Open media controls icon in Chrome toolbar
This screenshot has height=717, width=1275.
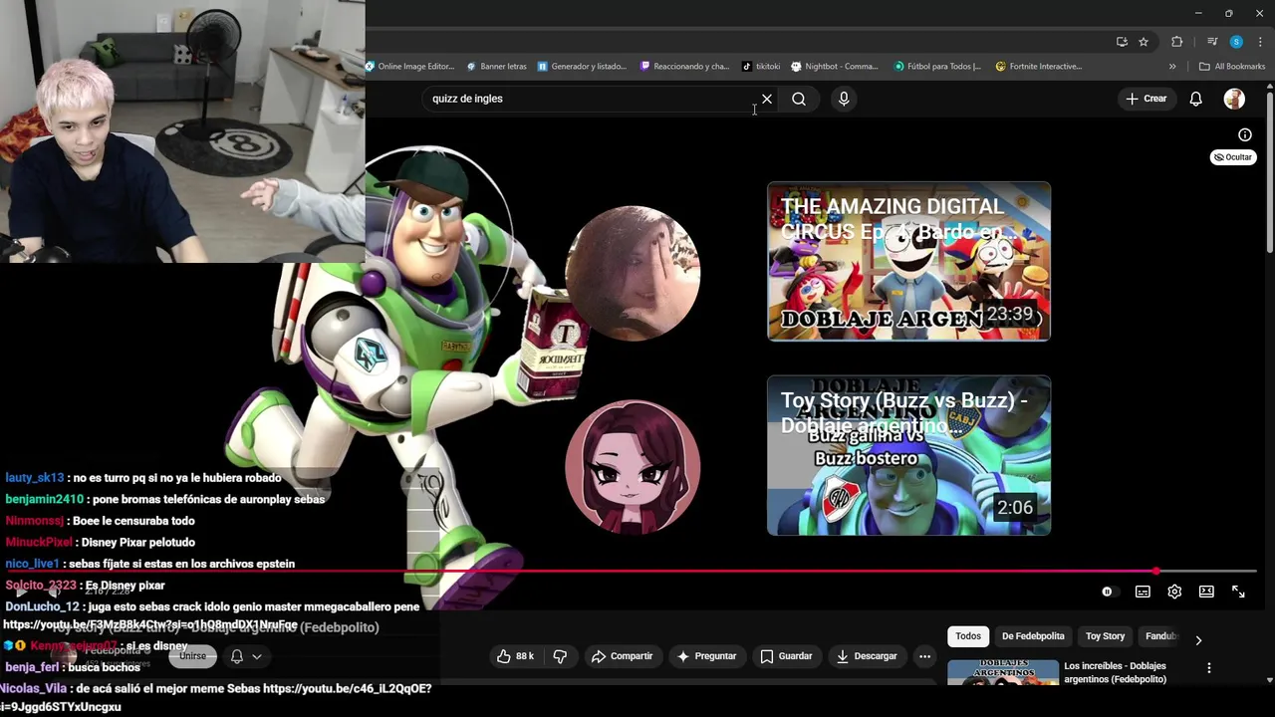[x=1212, y=42]
